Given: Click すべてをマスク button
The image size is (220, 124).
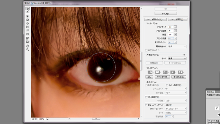Looking at the screenshot, I should pos(162,77).
